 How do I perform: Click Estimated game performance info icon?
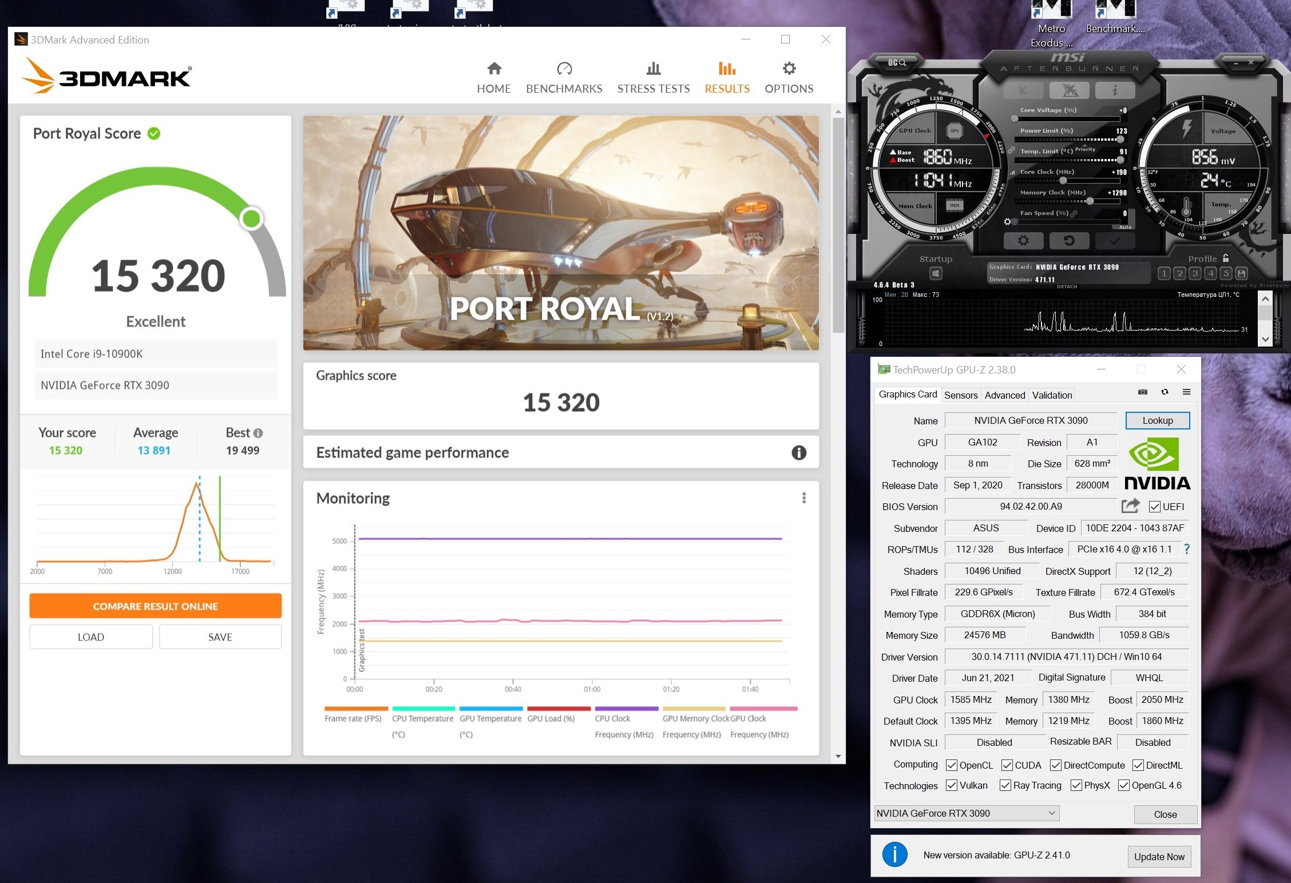[798, 453]
